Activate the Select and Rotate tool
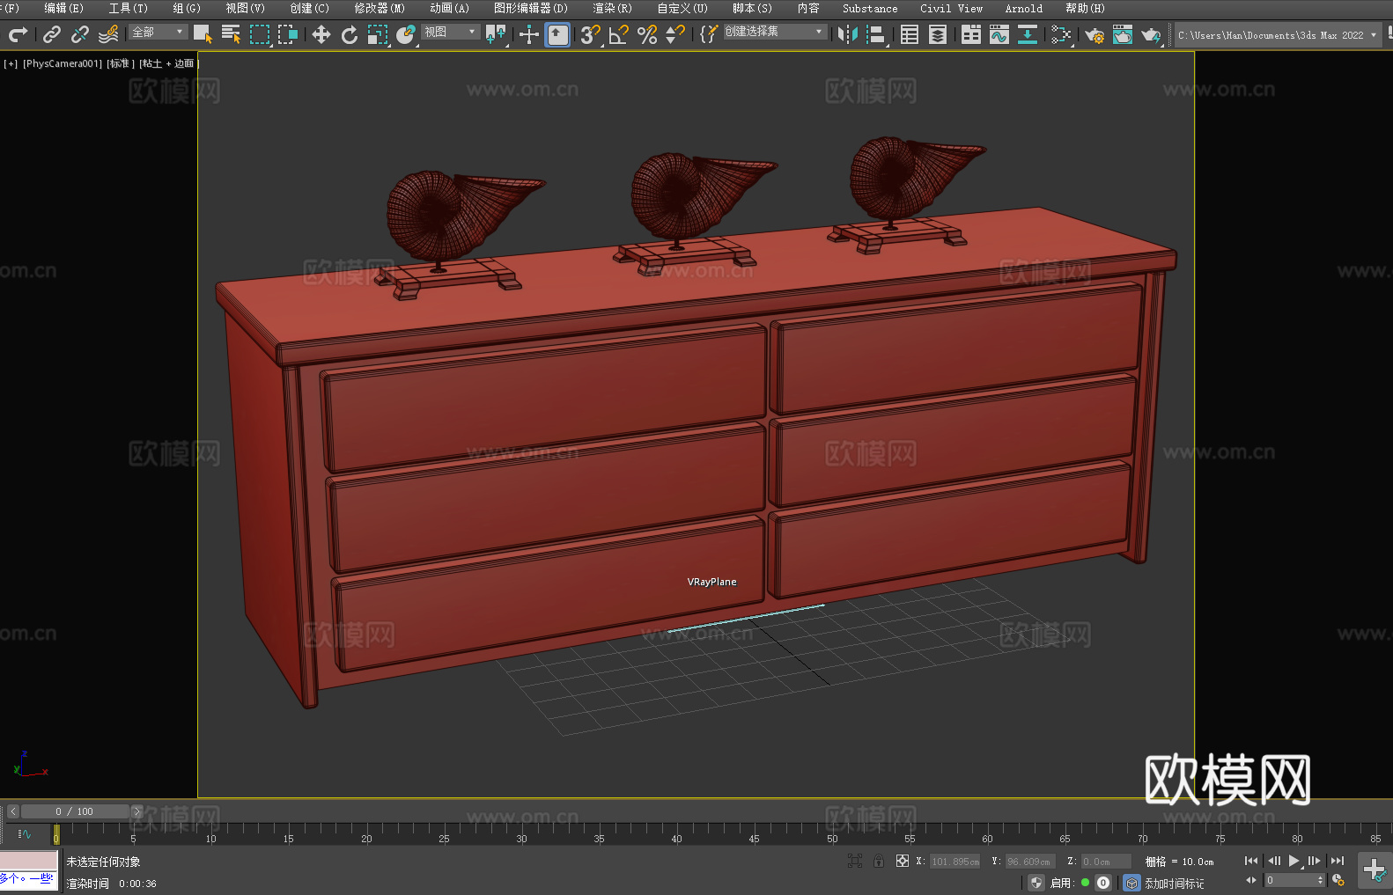Viewport: 1393px width, 895px height. click(x=350, y=34)
